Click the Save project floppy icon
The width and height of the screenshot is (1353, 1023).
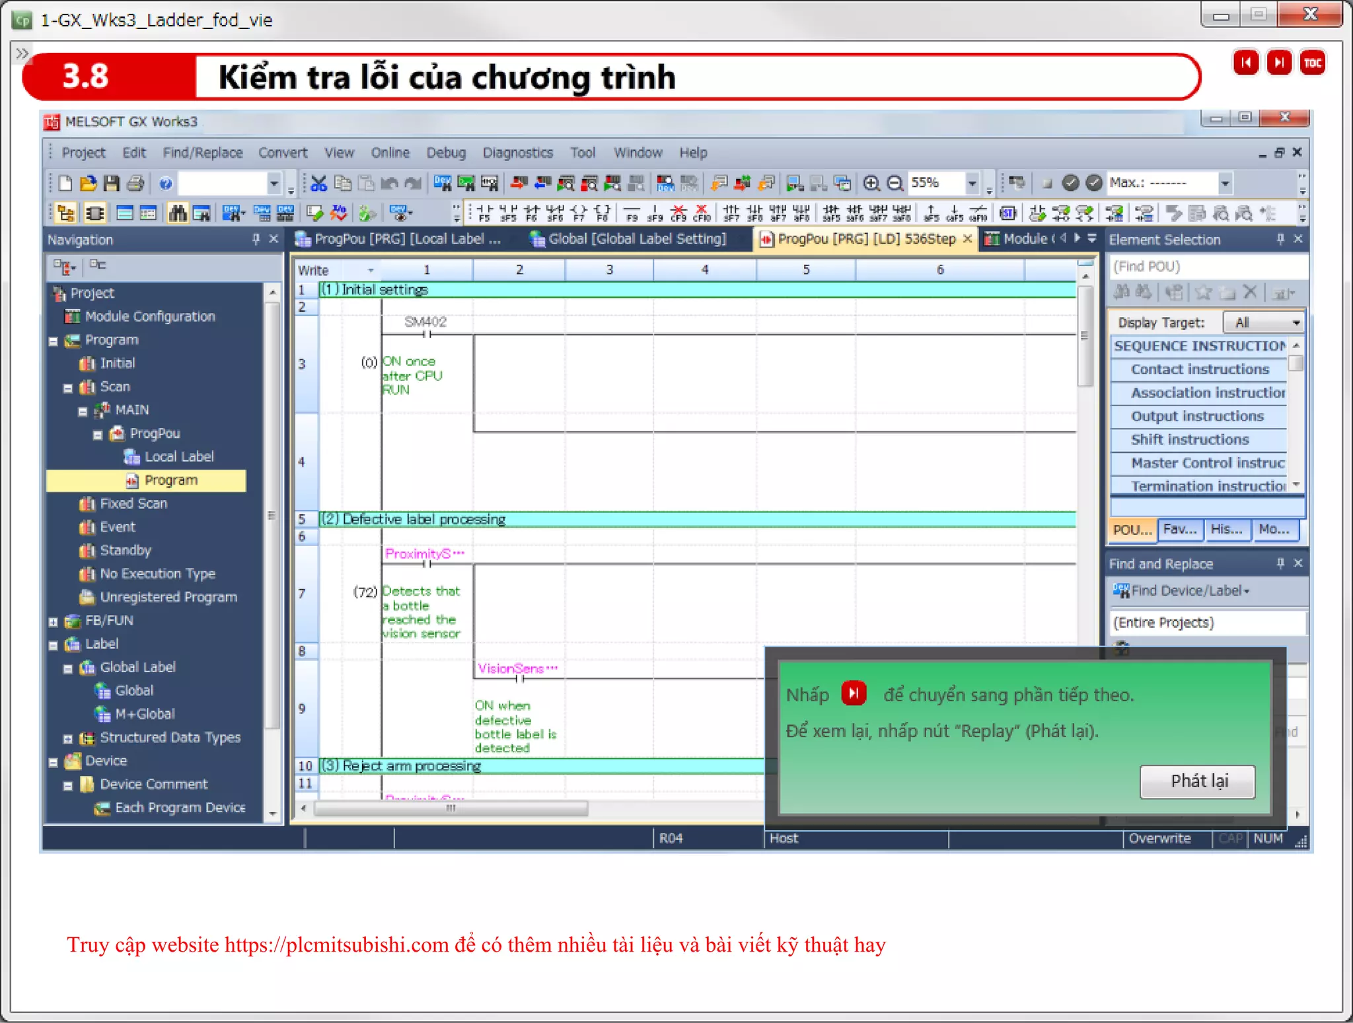coord(112,183)
